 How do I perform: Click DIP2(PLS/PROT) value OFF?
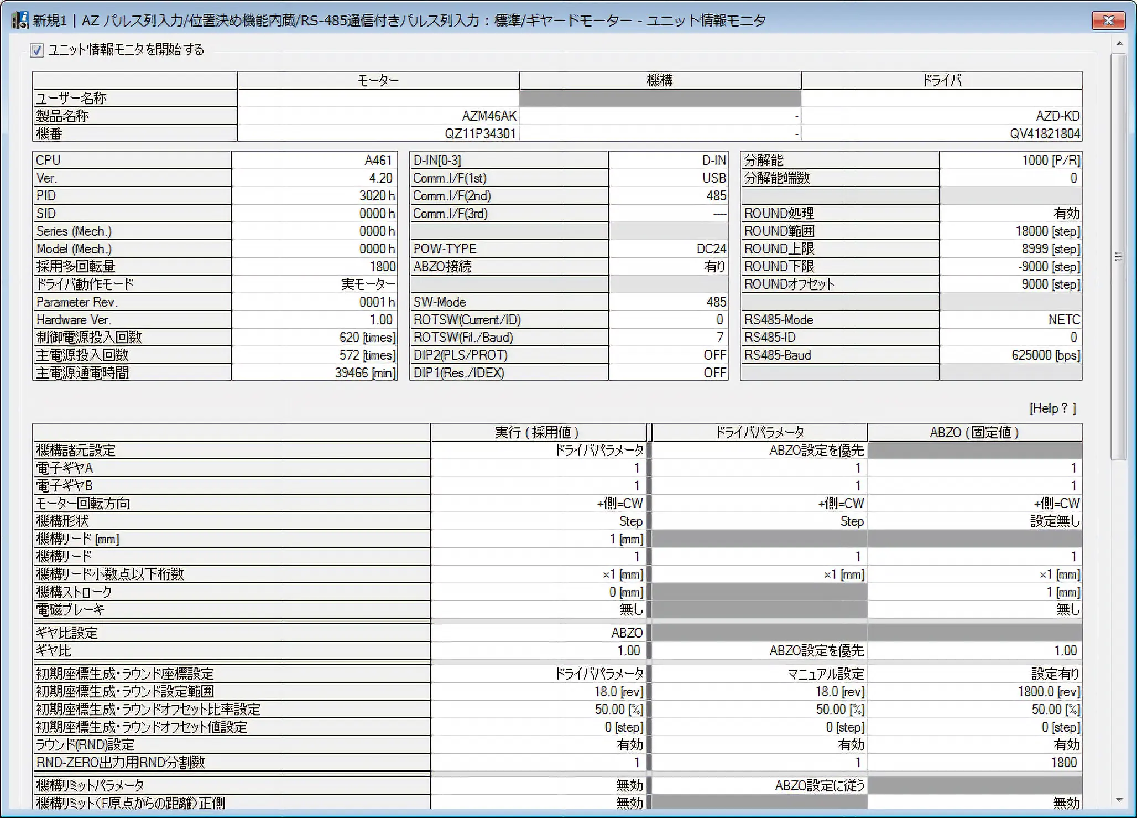pos(714,355)
